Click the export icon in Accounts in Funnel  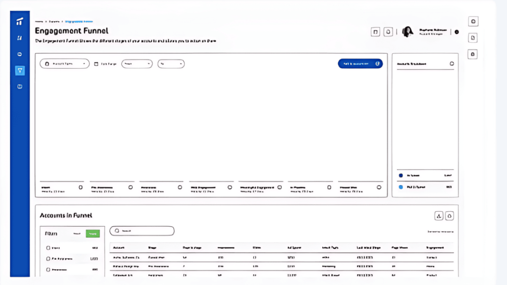tap(438, 216)
